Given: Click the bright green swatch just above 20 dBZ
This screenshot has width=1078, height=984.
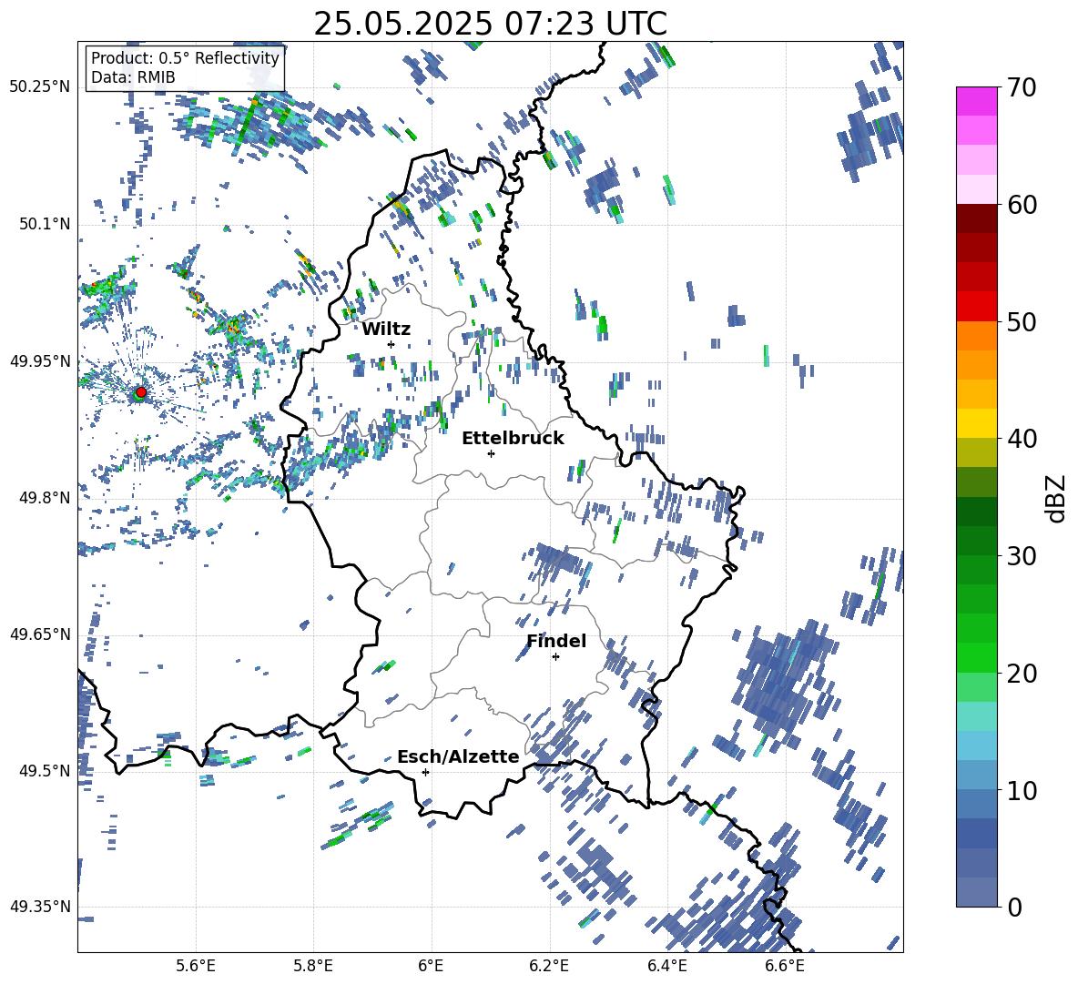Looking at the screenshot, I should (x=976, y=657).
